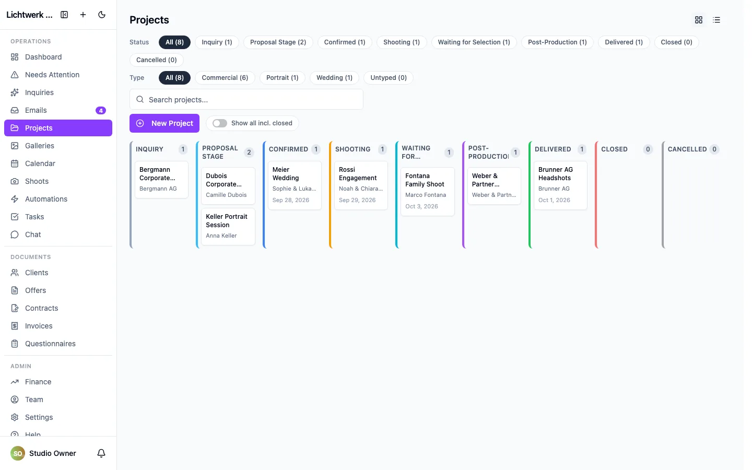Click the Search projects field
752x470 pixels.
click(x=246, y=99)
